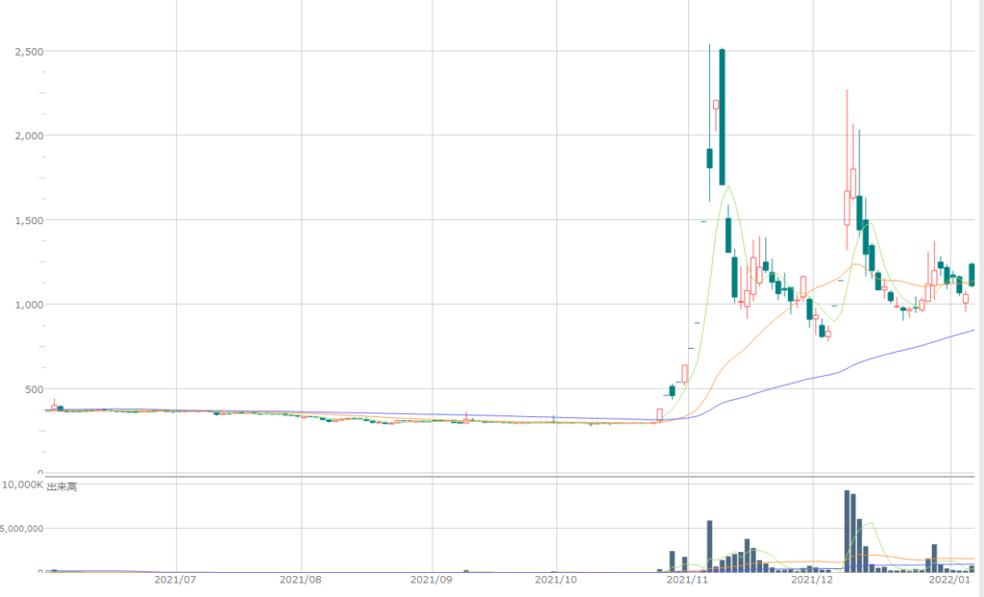
Task: Click the 2021/09 date axis label
Action: tap(431, 579)
